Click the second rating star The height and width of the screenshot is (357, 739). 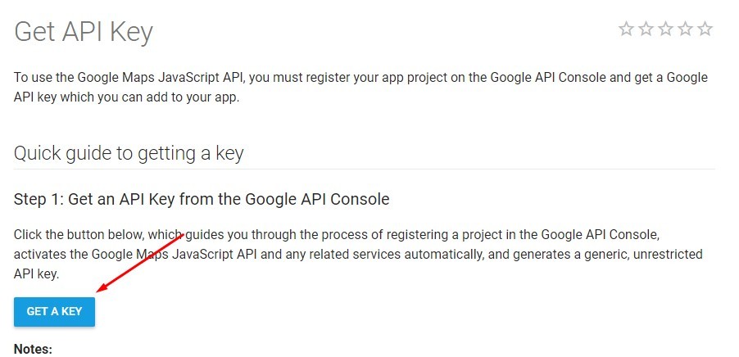click(646, 29)
